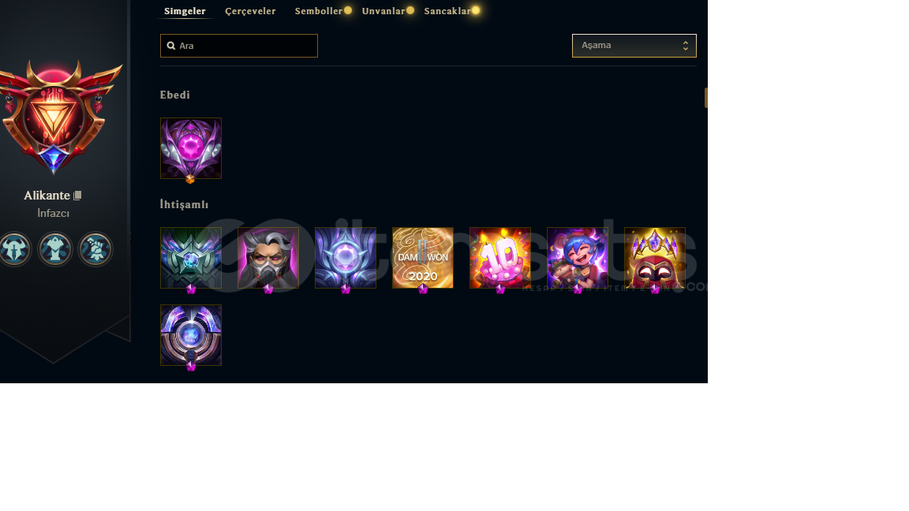Open the middle torso token slot
This screenshot has height=511, width=909.
pyautogui.click(x=55, y=249)
